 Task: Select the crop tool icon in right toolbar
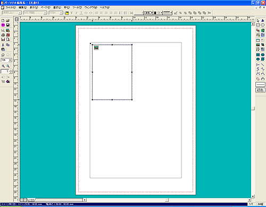(x=263, y=45)
